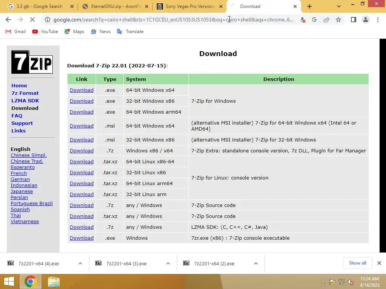The width and height of the screenshot is (386, 289).
Task: Open Windows Start button
Action: pyautogui.click(x=9, y=281)
